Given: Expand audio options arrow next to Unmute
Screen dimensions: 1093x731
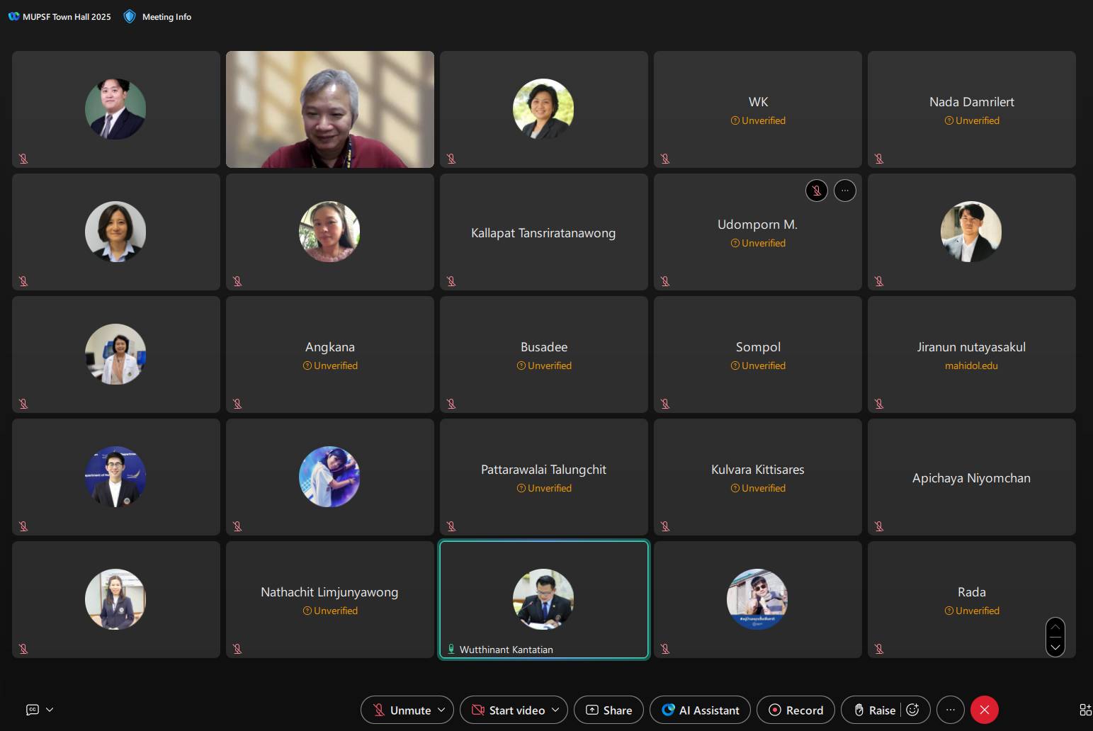Looking at the screenshot, I should click(x=441, y=710).
